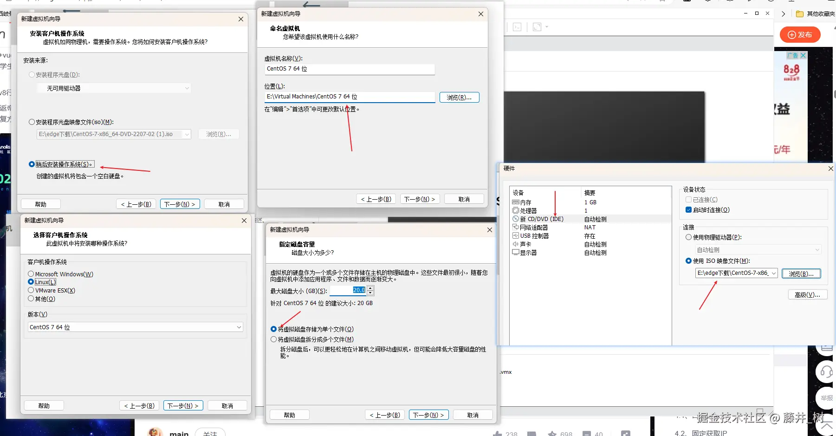Click 取消 in 指定磁盘容量 dialog
The width and height of the screenshot is (836, 436).
pyautogui.click(x=473, y=415)
